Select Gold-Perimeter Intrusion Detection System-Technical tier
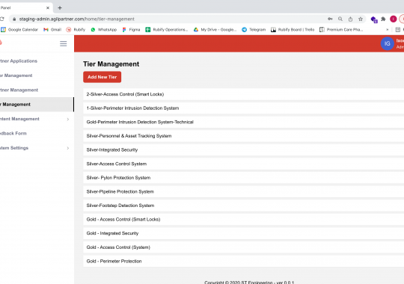Image resolution: width=404 pixels, height=284 pixels. point(243,122)
